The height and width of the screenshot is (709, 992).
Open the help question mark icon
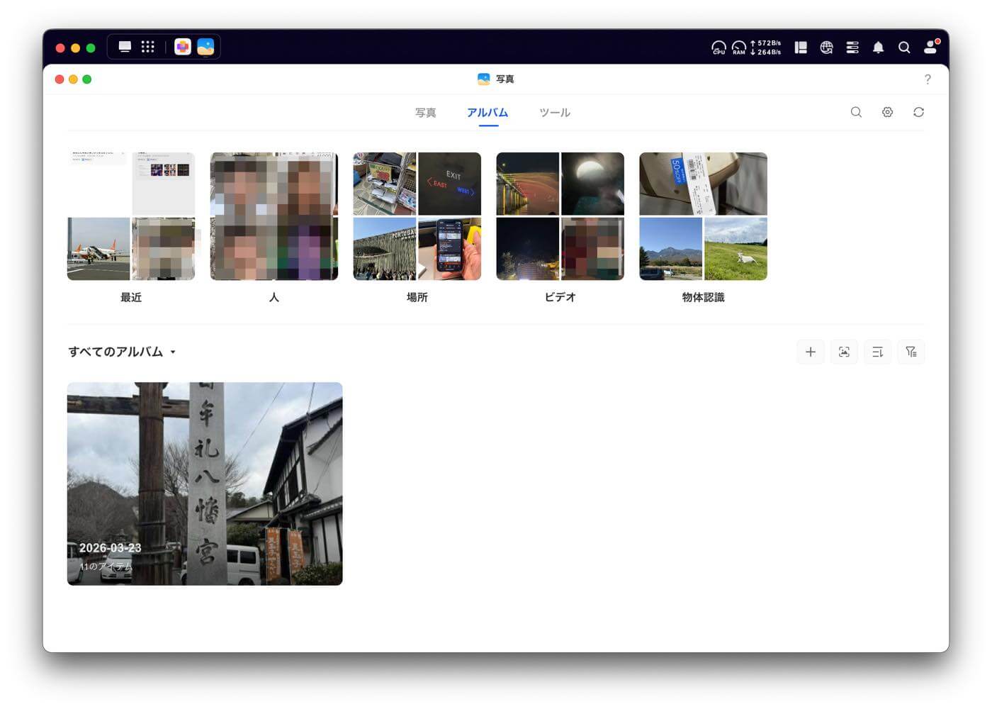tap(928, 79)
